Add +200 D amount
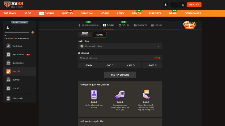The height and width of the screenshot is (126, 225). (109, 65)
